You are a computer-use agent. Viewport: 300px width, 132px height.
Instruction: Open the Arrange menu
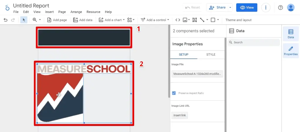pyautogui.click(x=76, y=12)
